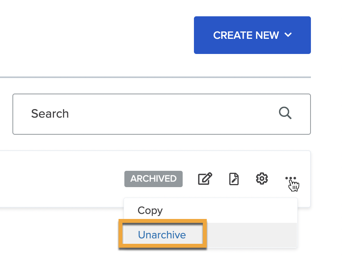Click the edit pencil-in-square icon

[205, 179]
